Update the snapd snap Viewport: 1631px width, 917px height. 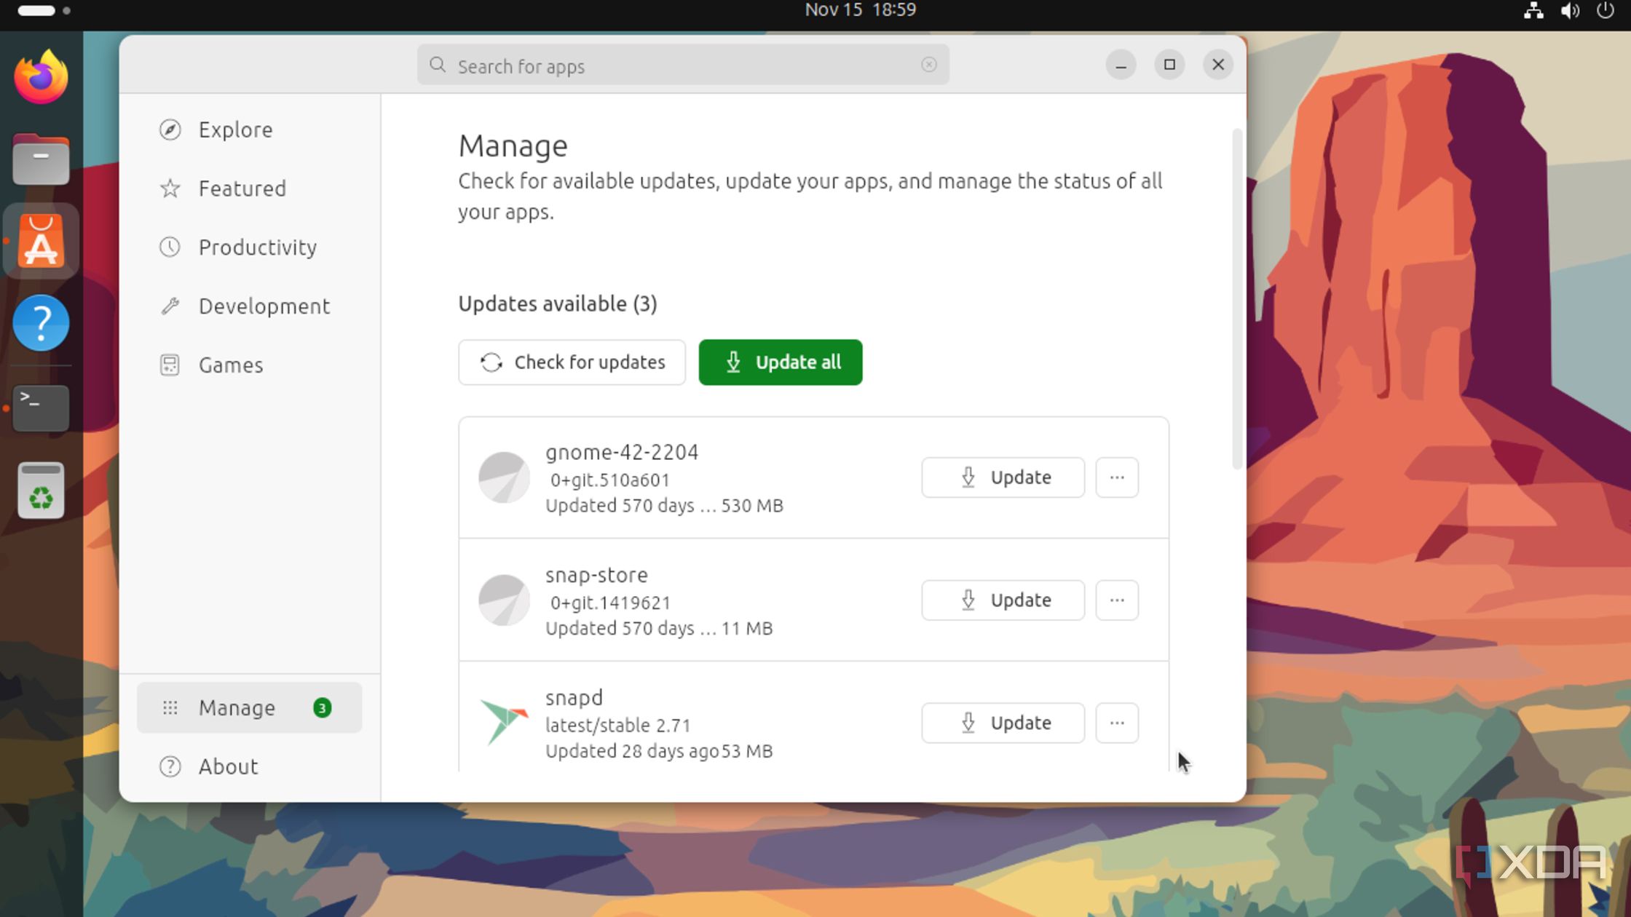pyautogui.click(x=1003, y=723)
